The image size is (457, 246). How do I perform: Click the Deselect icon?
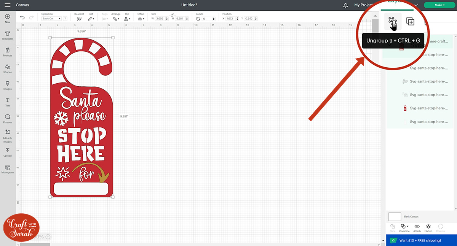pos(79,19)
